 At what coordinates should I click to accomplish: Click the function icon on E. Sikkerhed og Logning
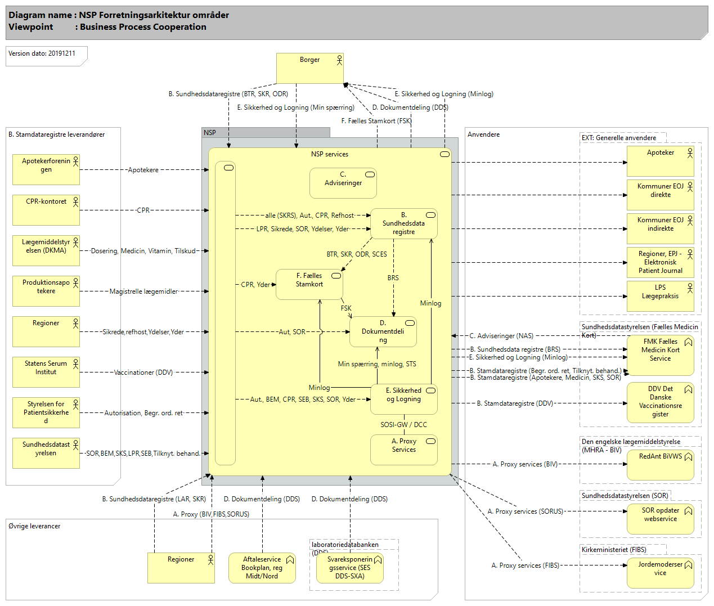pos(430,390)
